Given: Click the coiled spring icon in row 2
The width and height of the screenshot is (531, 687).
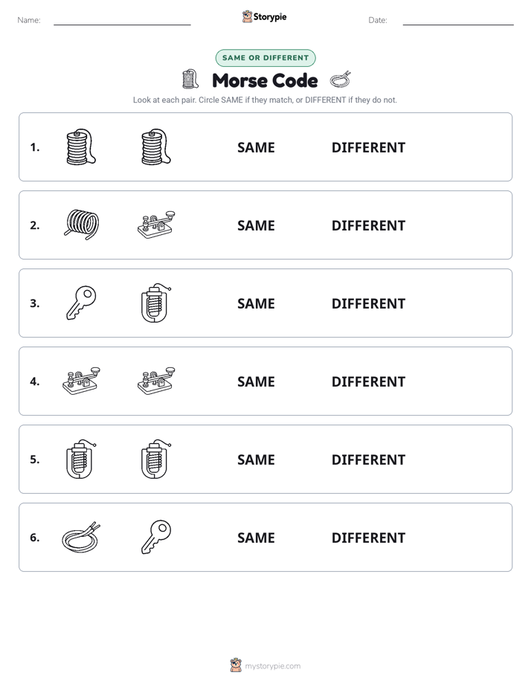Looking at the screenshot, I should pos(82,225).
